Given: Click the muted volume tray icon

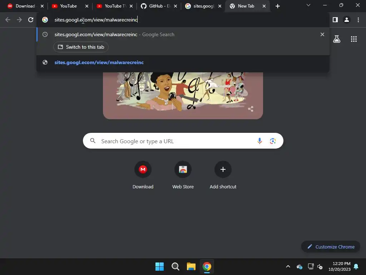Looking at the screenshot, I should click(320, 266).
